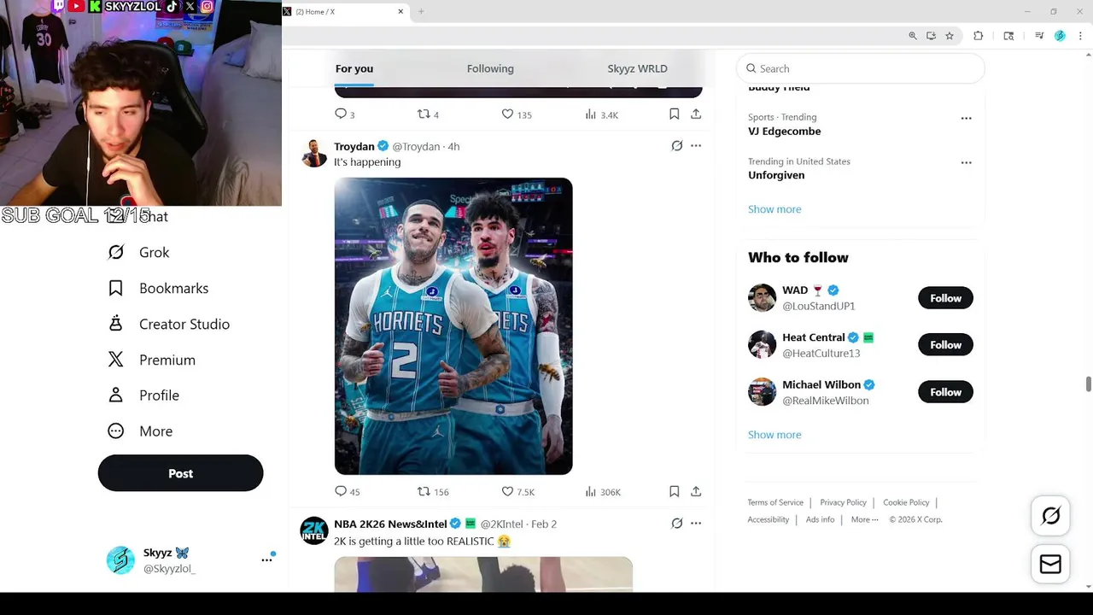Open the Unforgiven trending topic

(776, 175)
